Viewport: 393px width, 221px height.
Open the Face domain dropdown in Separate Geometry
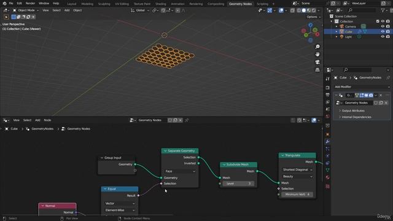pyautogui.click(x=180, y=171)
